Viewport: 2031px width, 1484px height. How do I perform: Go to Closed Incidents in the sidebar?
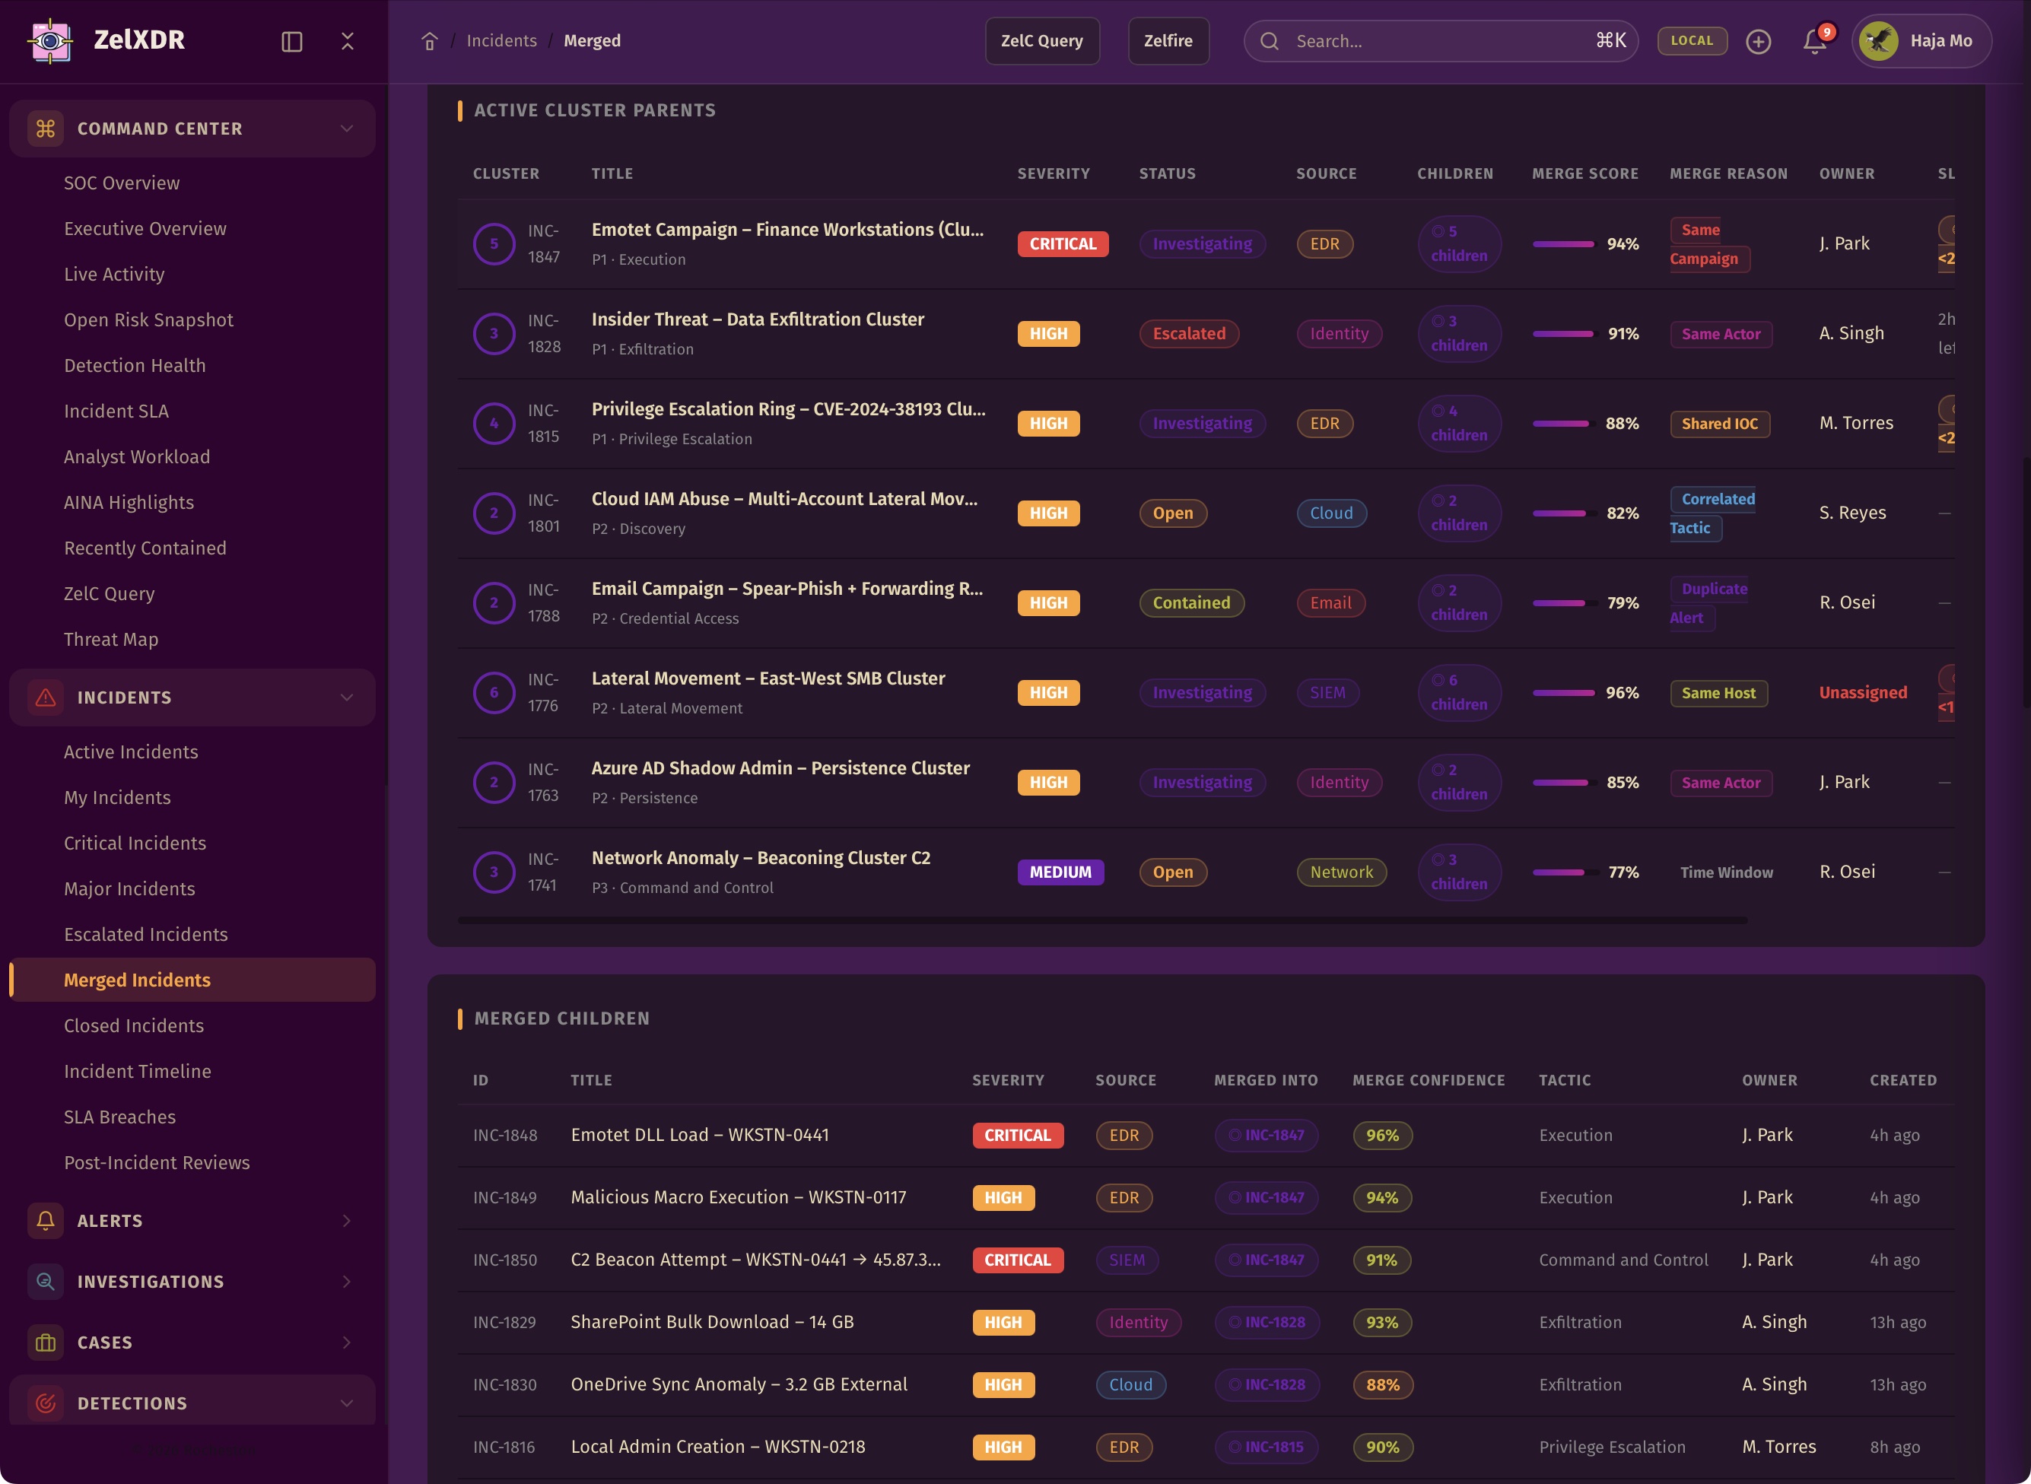pyautogui.click(x=134, y=1025)
